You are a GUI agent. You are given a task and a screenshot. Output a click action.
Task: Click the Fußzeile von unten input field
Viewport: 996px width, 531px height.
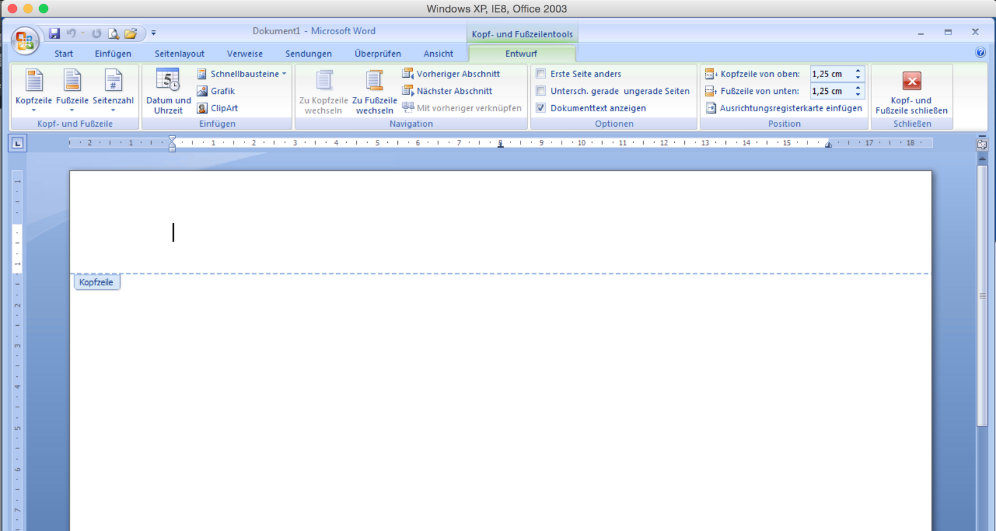pos(830,91)
